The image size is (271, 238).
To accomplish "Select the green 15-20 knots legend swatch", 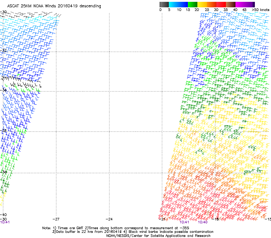I will (x=193, y=4).
